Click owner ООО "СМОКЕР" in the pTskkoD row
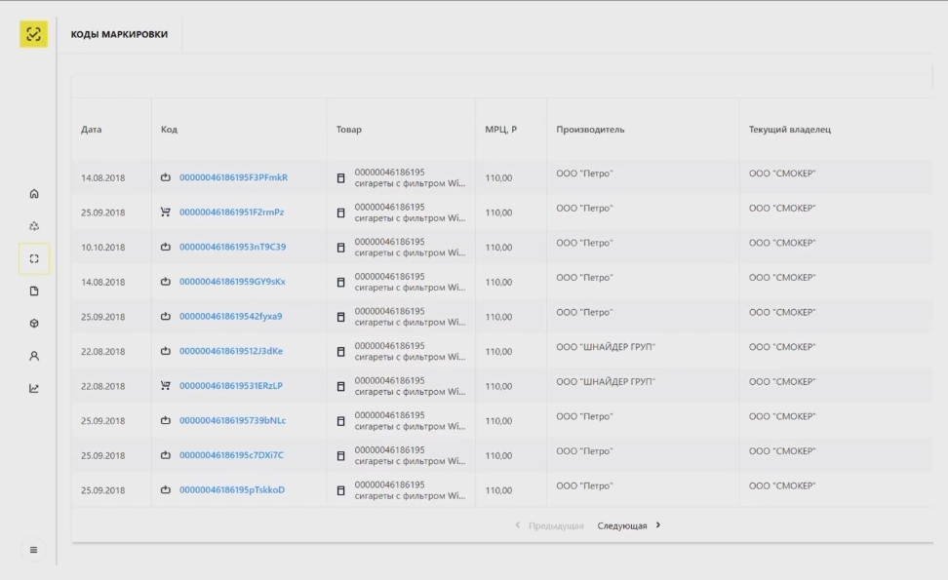 pos(782,485)
